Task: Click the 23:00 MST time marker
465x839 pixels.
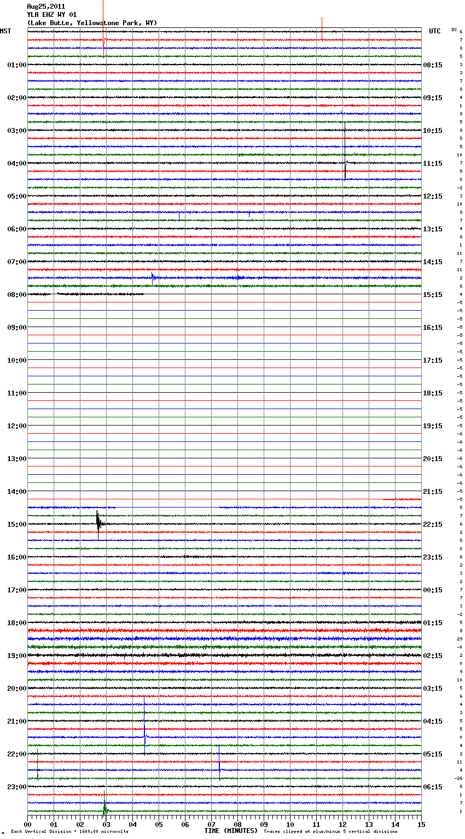Action: point(16,787)
